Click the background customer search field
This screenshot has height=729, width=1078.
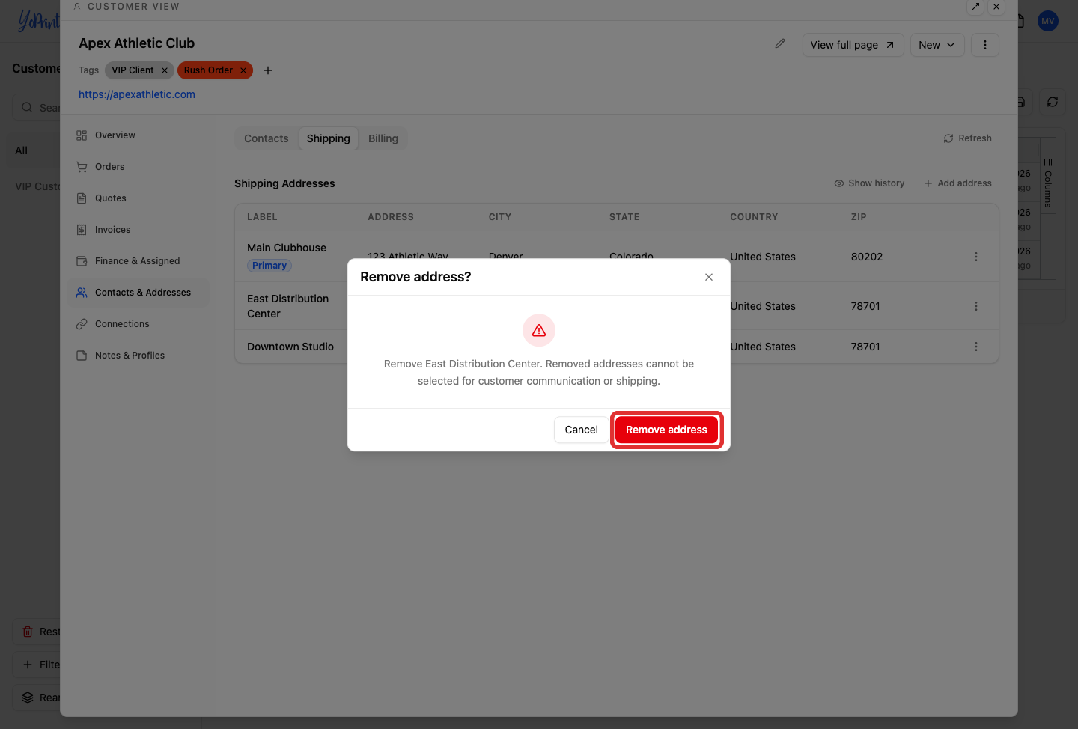tap(36, 107)
